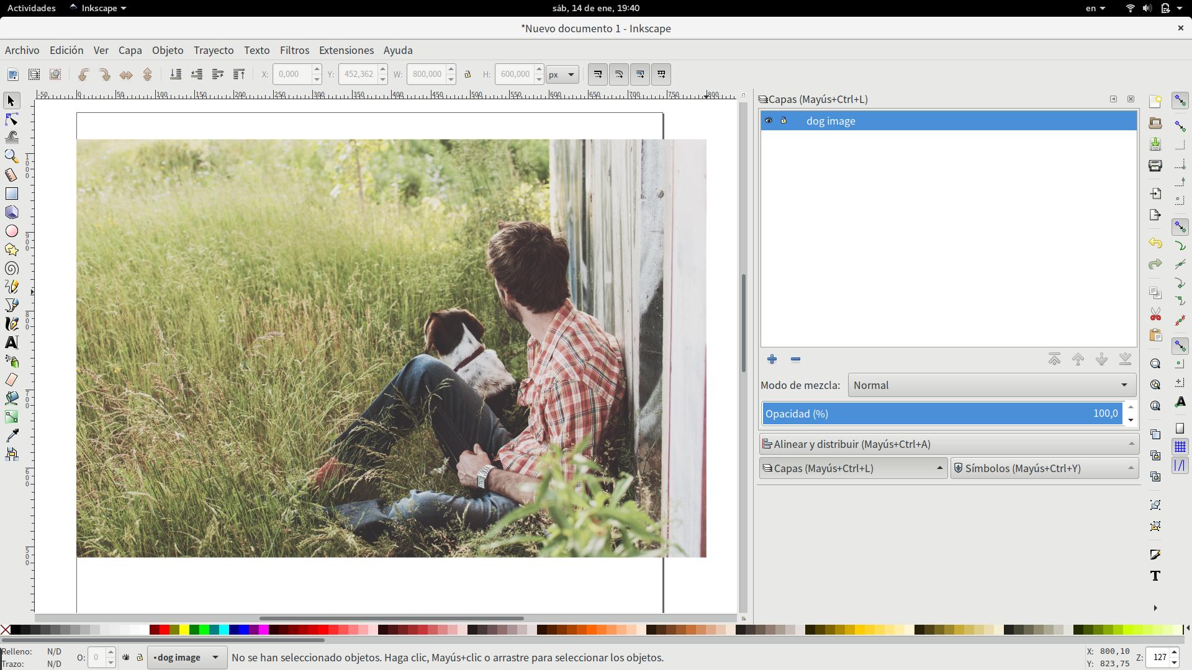Open the Trayecto menu
1192x670 pixels.
coord(214,50)
